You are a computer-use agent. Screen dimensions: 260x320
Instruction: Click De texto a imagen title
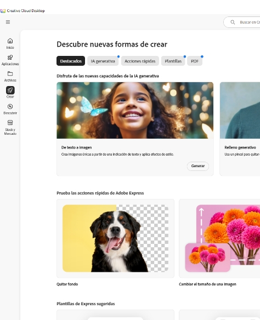point(77,147)
